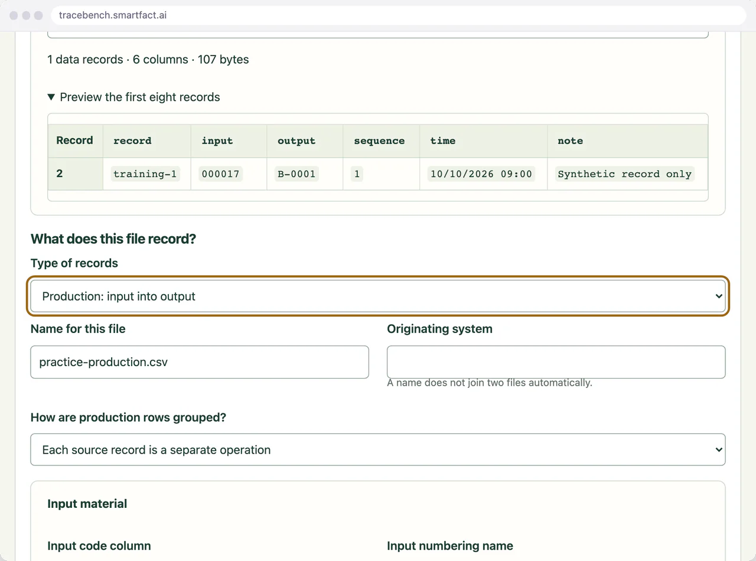Collapse the 'Preview the first eight records' disclosure triangle
This screenshot has width=756, height=561.
point(51,97)
